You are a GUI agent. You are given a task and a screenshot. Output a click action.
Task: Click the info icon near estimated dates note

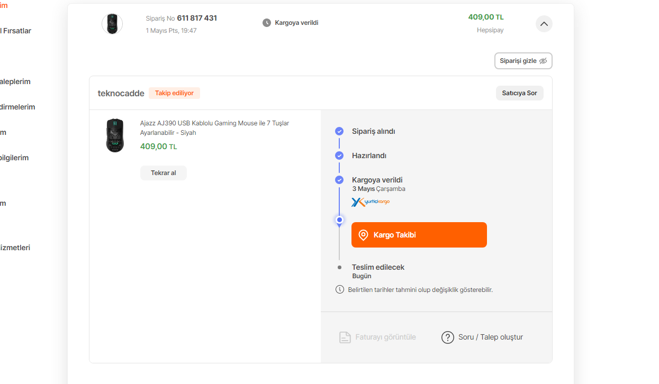pos(340,289)
